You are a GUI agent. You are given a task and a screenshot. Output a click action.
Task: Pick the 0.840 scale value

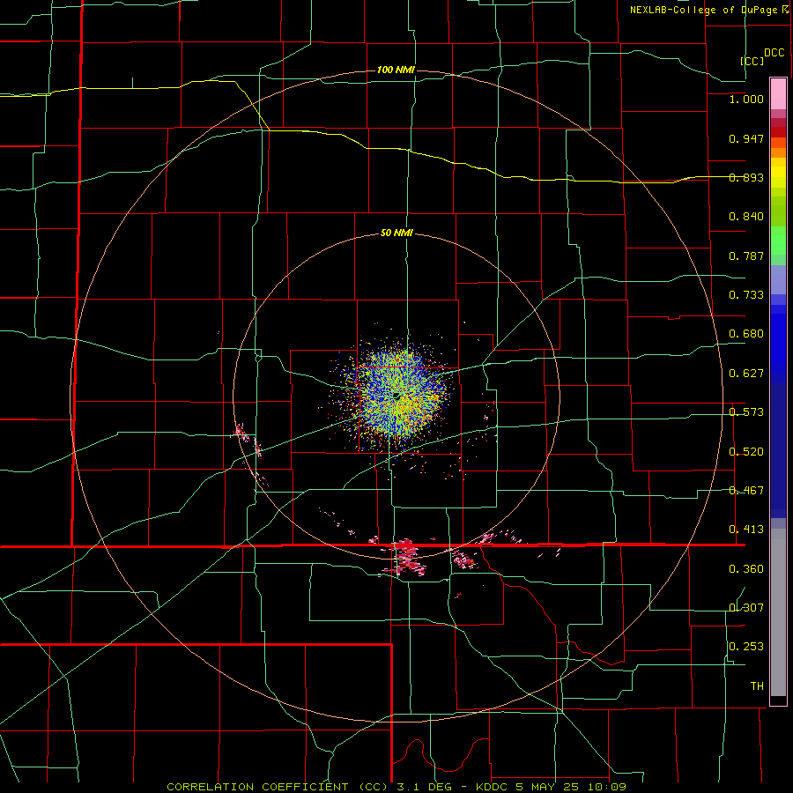(x=746, y=217)
